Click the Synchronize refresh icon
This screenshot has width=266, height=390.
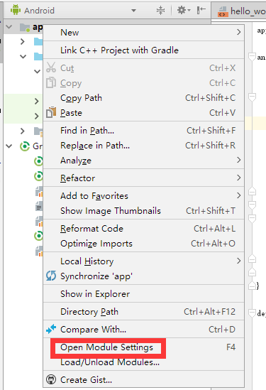coord(51,276)
